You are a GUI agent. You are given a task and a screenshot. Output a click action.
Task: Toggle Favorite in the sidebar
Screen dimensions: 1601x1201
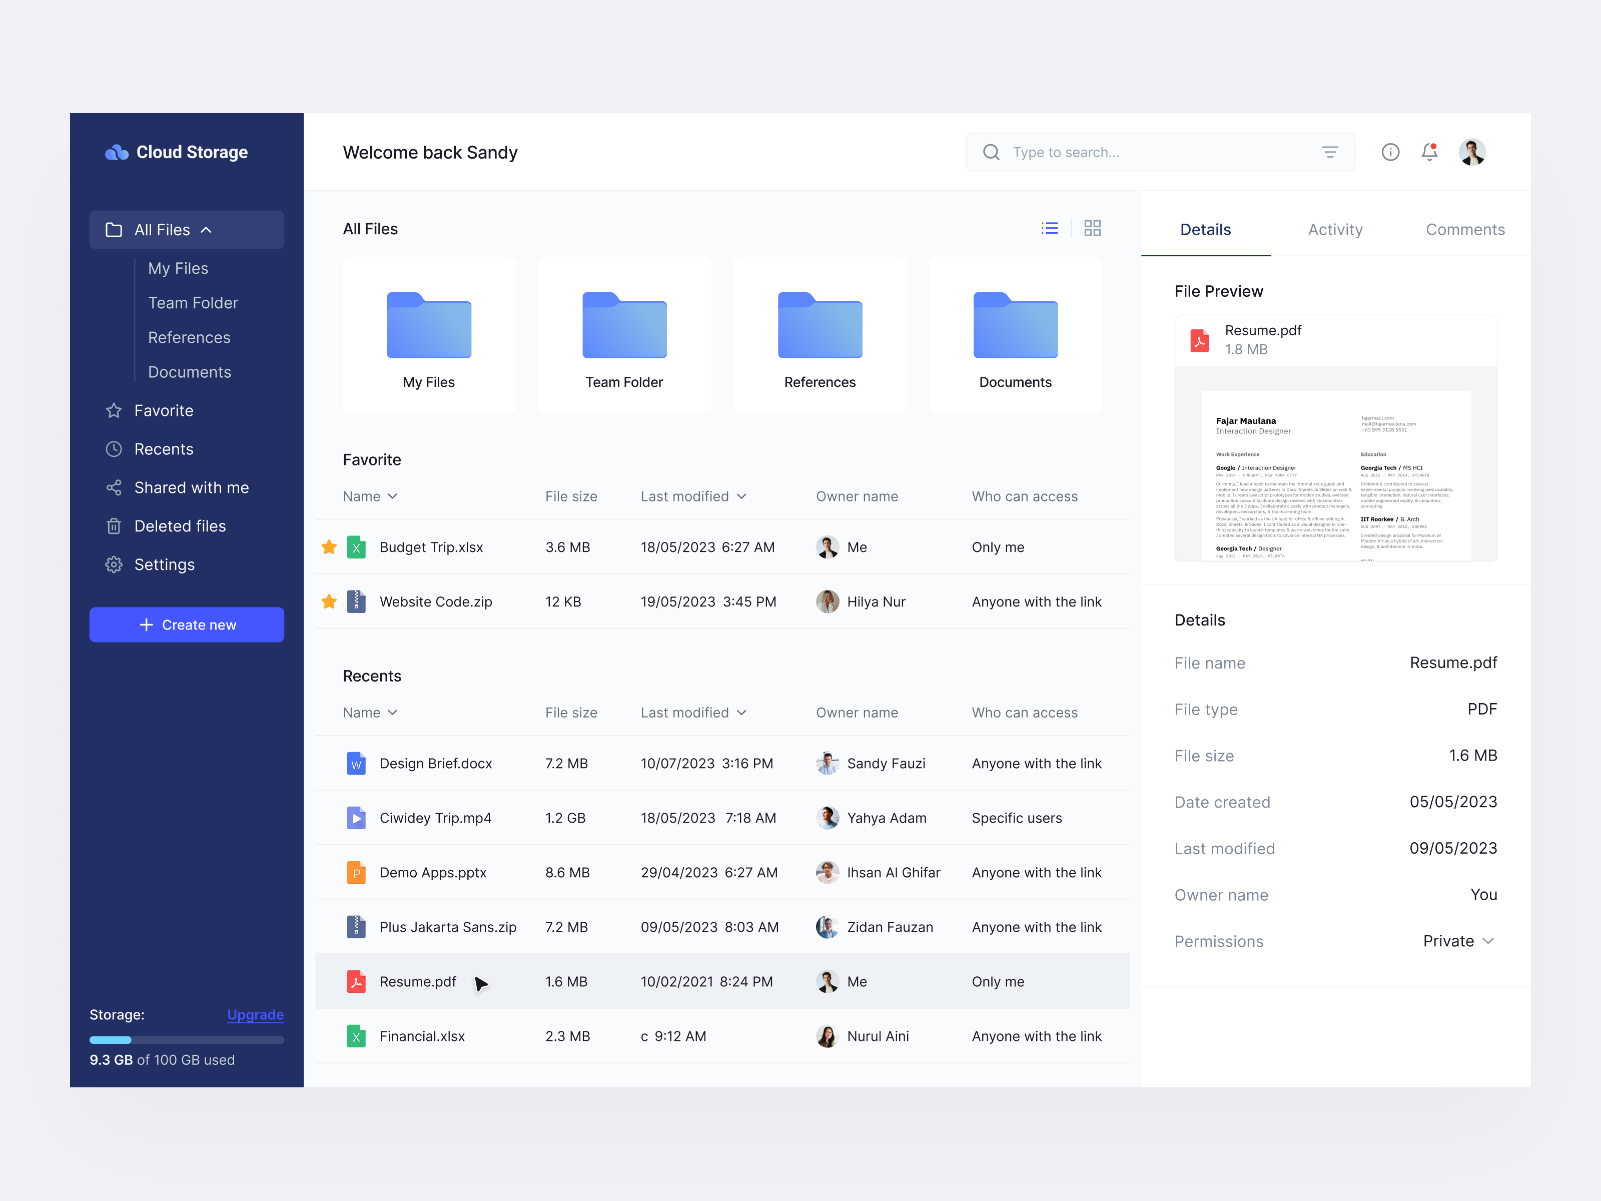point(164,410)
